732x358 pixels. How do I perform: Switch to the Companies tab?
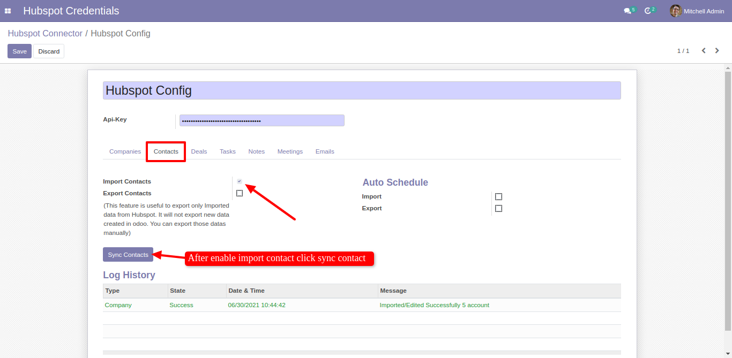pyautogui.click(x=125, y=151)
